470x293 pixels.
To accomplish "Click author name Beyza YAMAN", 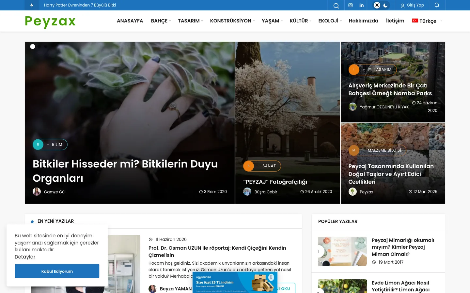I will [x=176, y=289].
